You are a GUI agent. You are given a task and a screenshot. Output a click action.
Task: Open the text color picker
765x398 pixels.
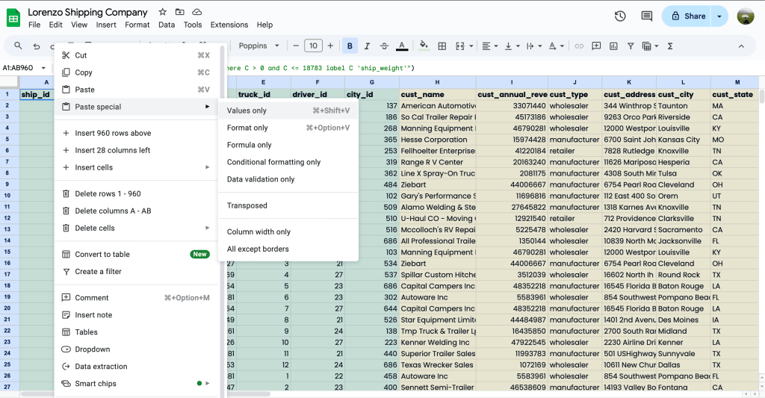pos(402,46)
